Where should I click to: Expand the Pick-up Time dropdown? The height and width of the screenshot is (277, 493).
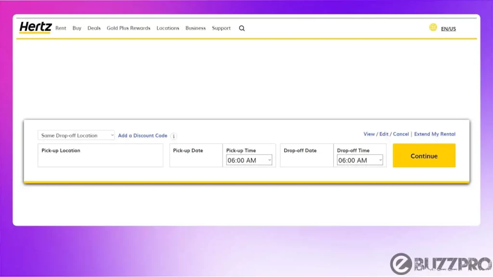[x=249, y=160]
